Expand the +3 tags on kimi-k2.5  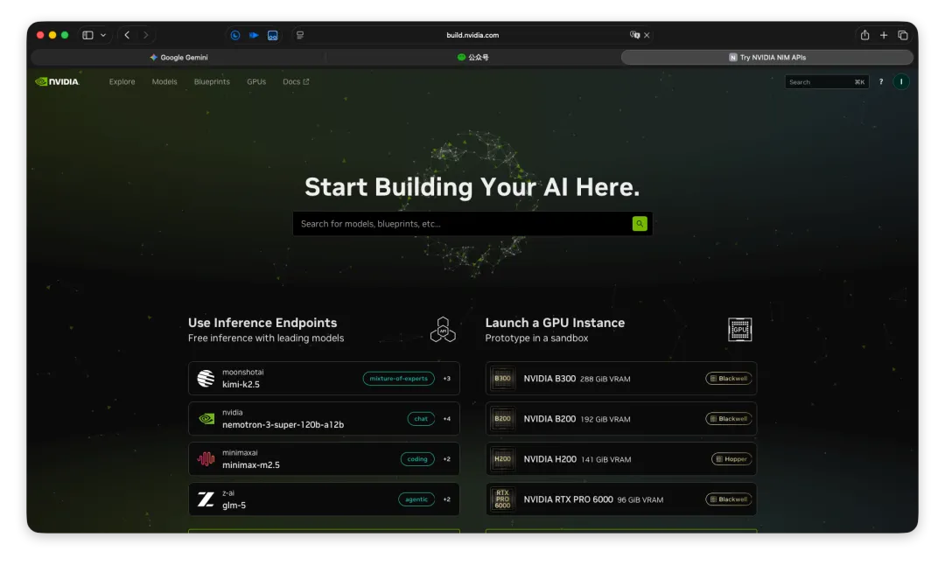(x=446, y=379)
